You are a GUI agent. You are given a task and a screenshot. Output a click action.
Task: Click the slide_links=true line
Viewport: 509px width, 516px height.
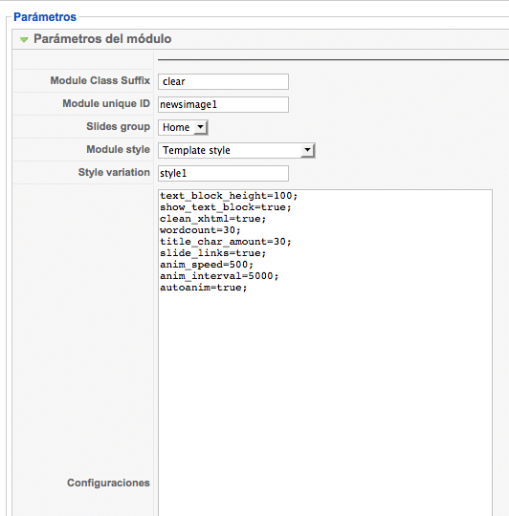tap(212, 253)
